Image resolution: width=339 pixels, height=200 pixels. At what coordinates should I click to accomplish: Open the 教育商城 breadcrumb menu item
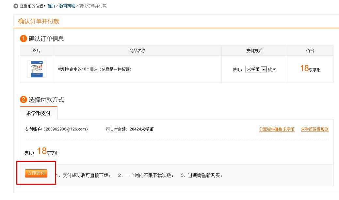coord(67,6)
